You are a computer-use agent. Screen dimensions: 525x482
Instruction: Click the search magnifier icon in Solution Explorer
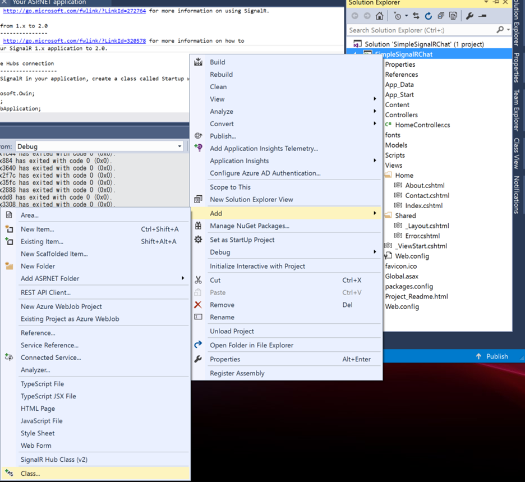click(x=500, y=30)
